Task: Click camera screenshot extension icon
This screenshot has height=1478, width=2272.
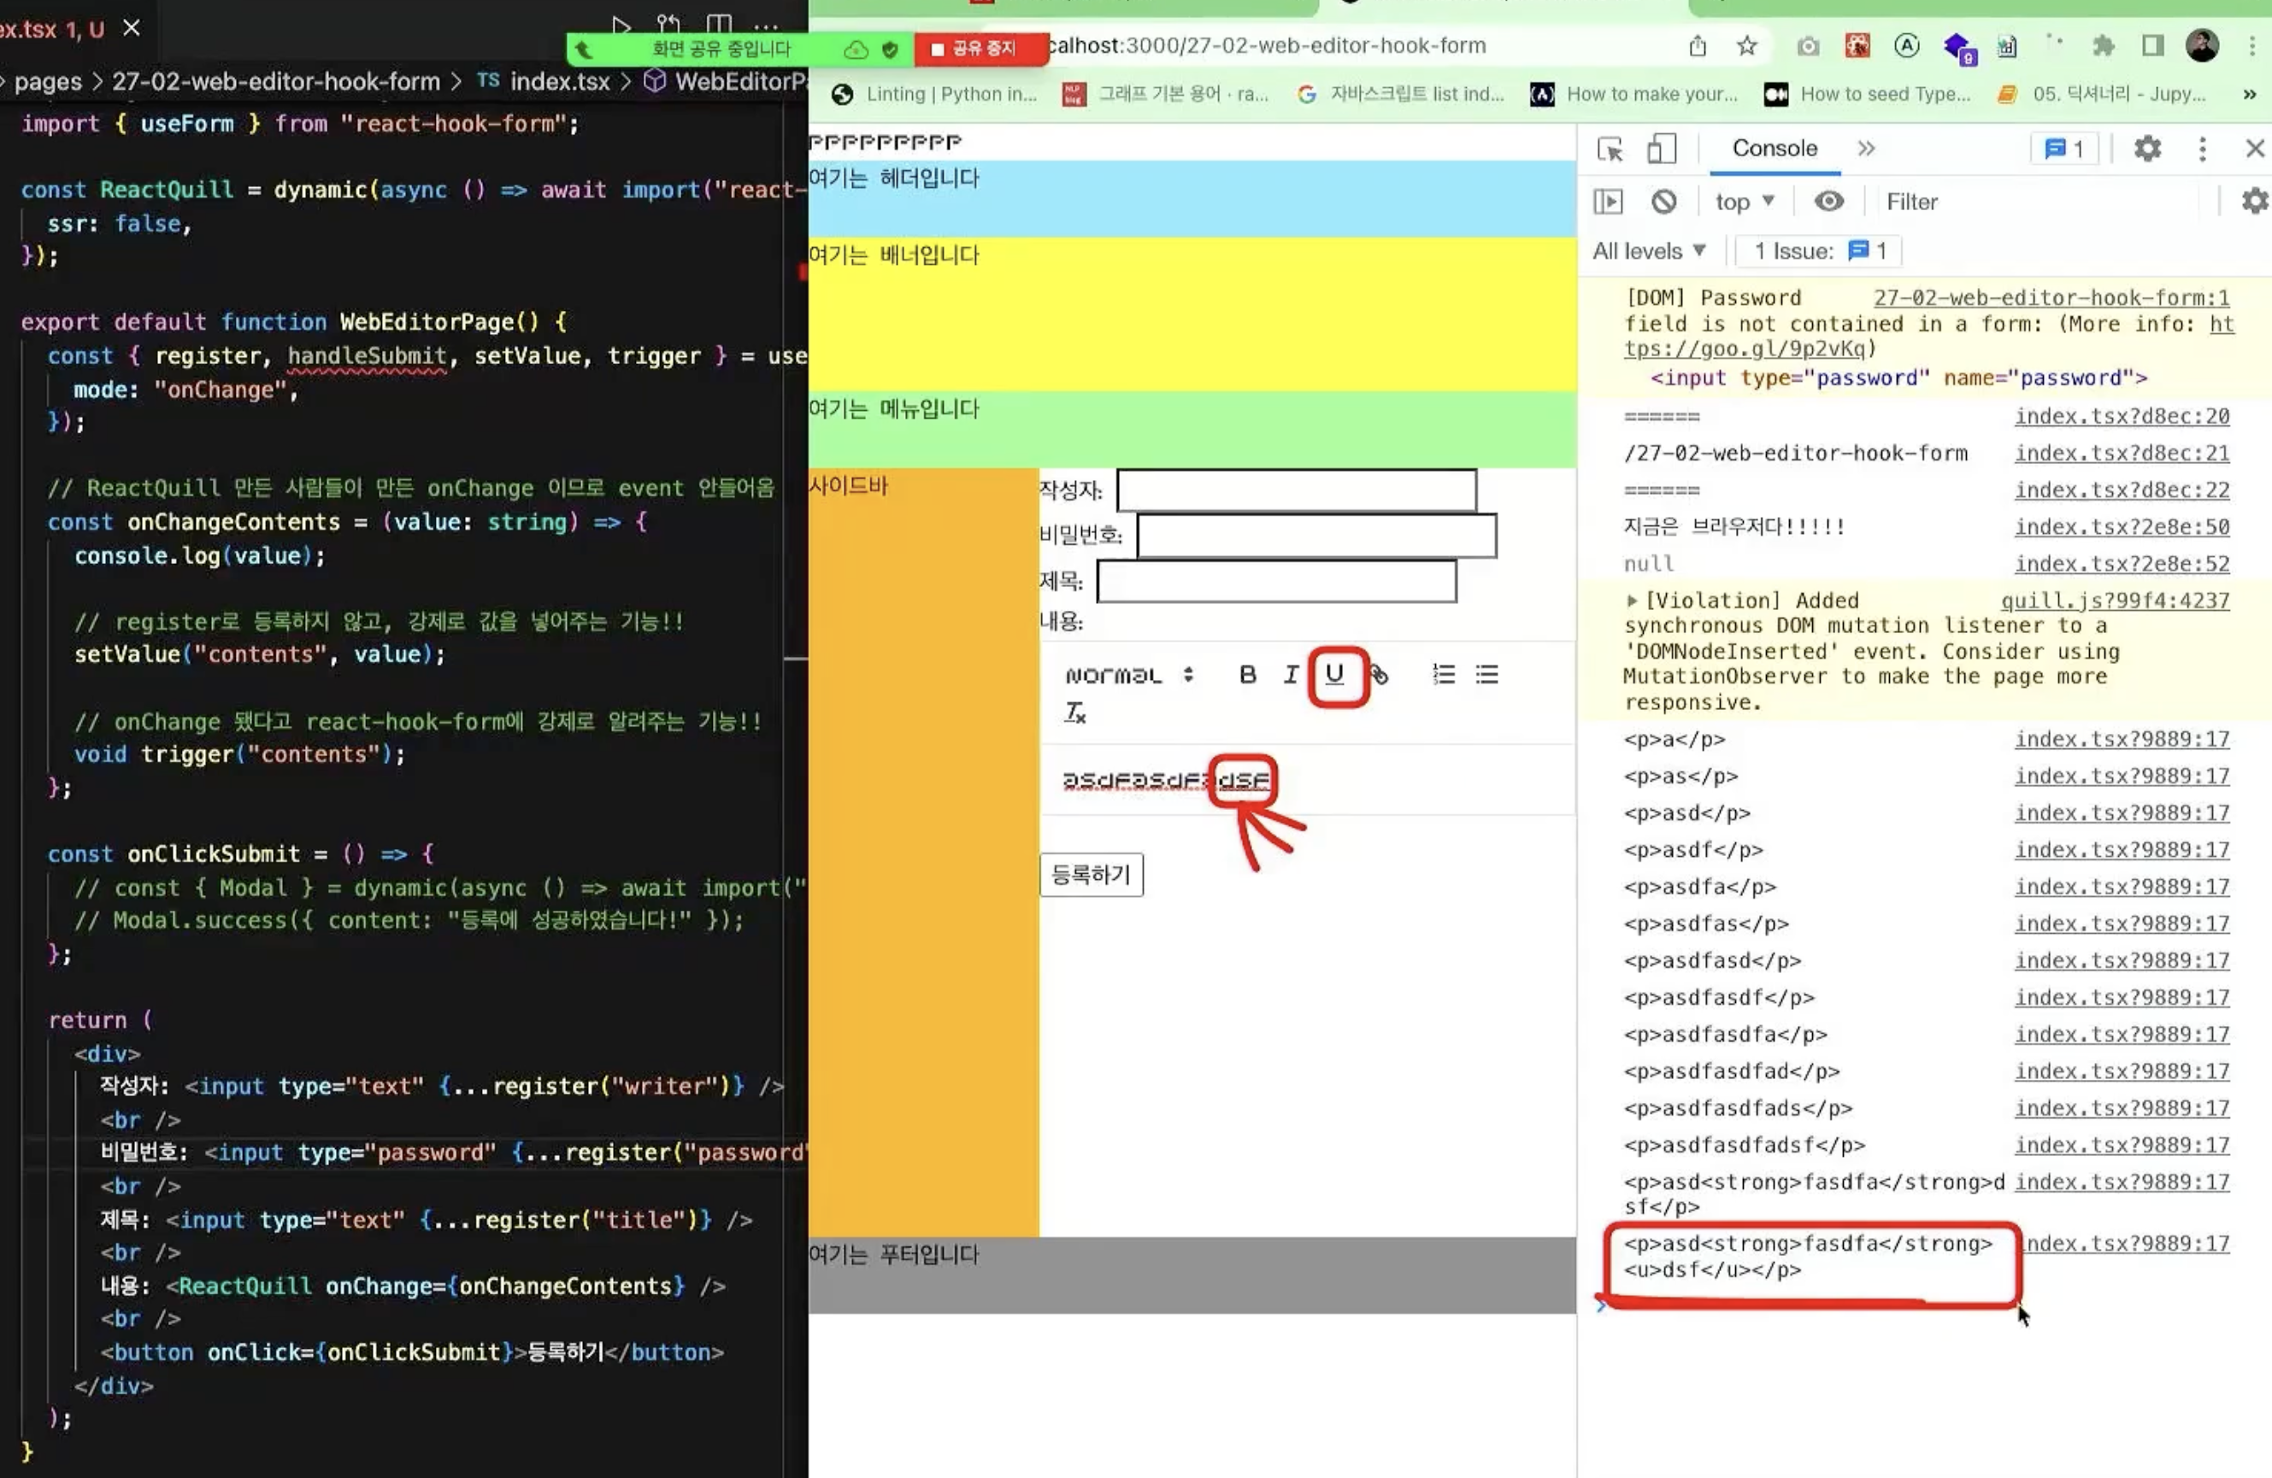Action: (1807, 46)
